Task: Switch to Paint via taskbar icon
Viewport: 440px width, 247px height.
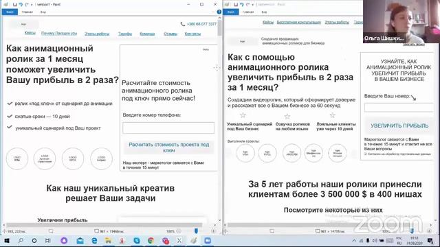Action: coord(193,241)
